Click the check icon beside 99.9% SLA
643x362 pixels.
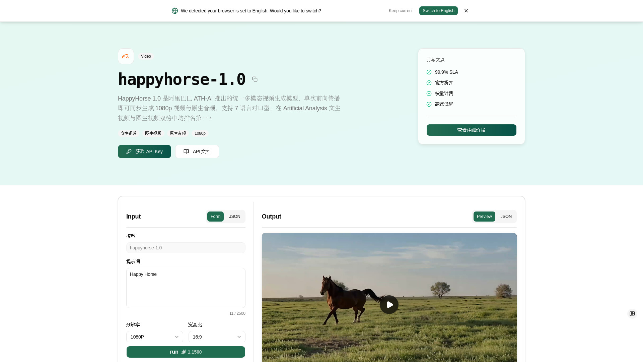pos(429,72)
